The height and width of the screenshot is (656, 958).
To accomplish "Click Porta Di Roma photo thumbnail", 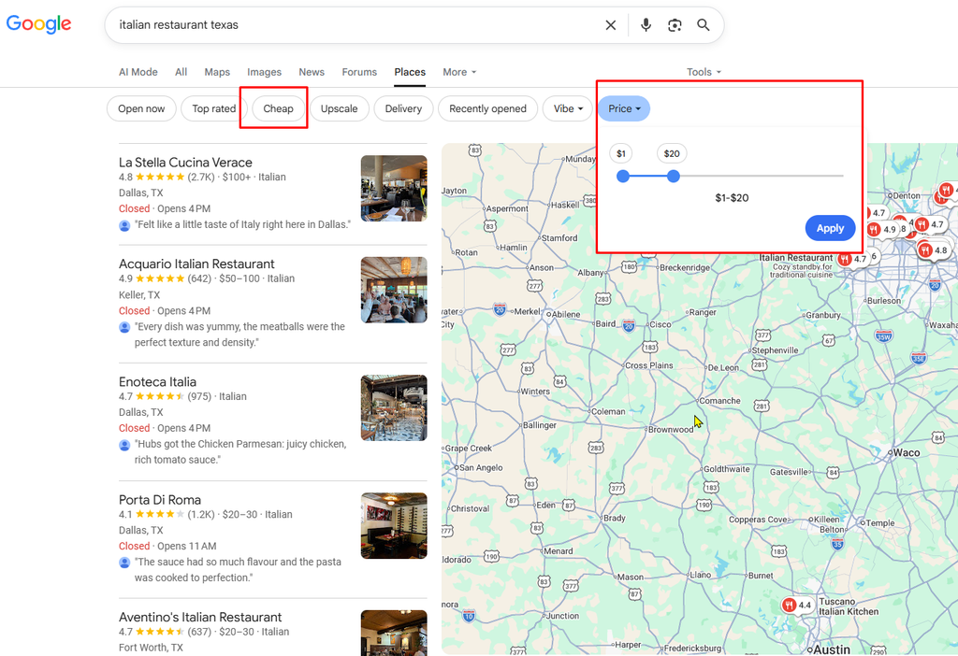I will coord(394,525).
